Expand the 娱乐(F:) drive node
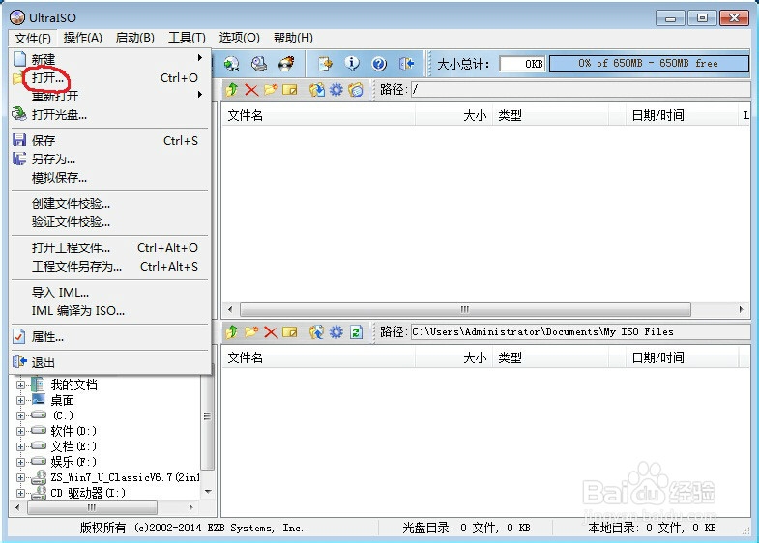The height and width of the screenshot is (543, 759). [20, 462]
